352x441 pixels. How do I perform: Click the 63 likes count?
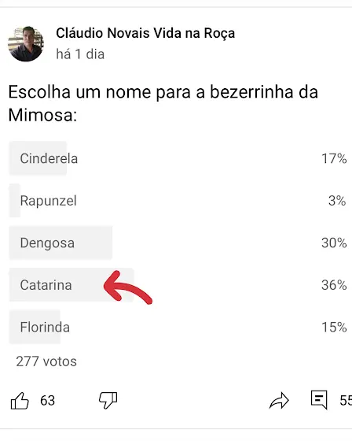(x=47, y=401)
